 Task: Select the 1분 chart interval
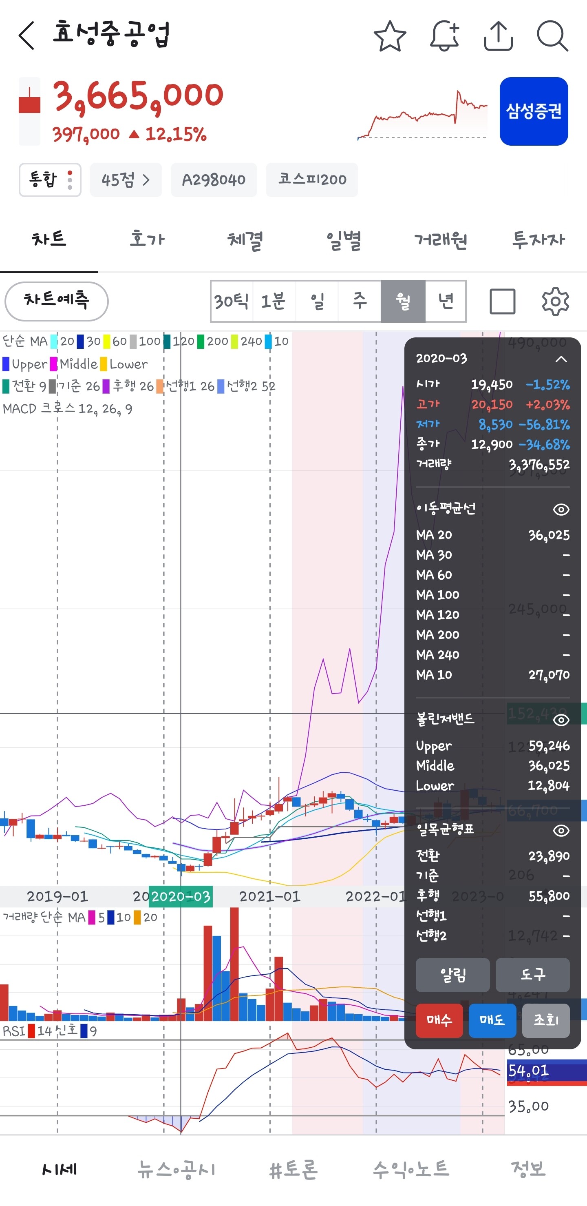coord(274,301)
